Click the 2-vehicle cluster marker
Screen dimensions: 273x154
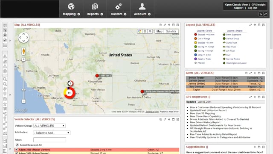click(70, 83)
